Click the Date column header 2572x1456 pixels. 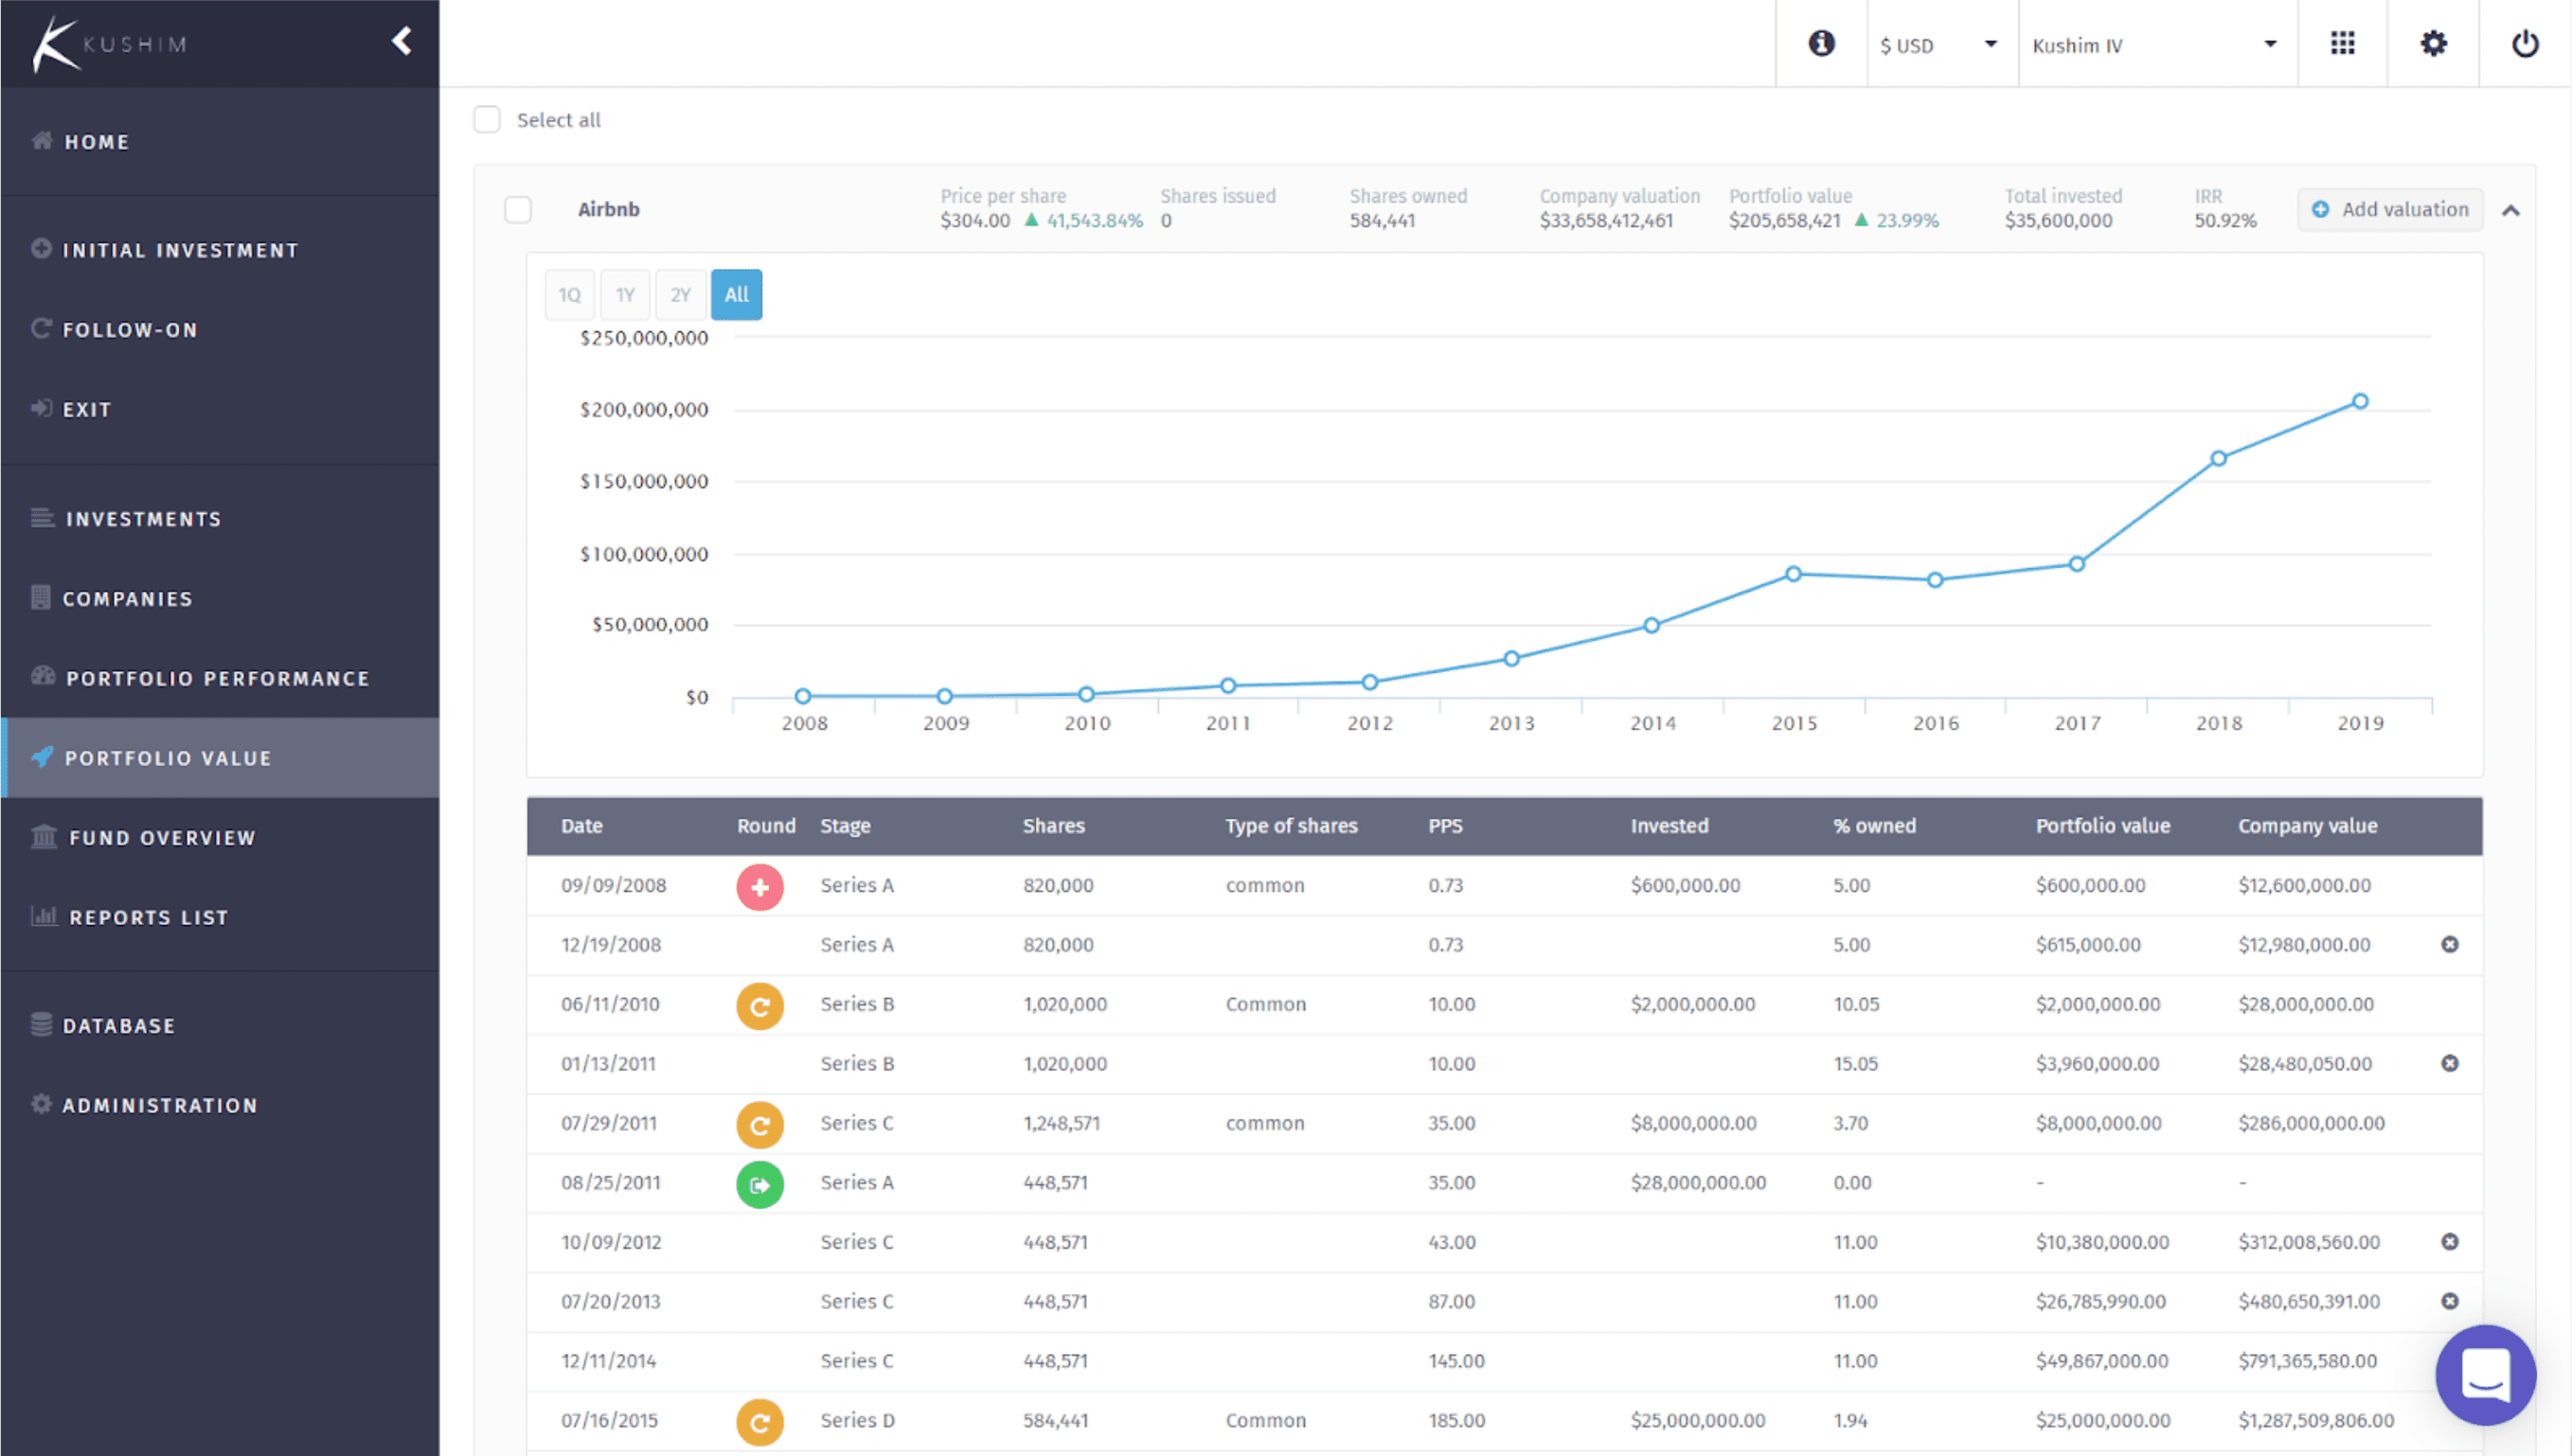[582, 826]
